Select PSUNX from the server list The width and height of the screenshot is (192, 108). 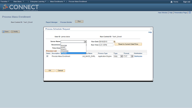73,53
